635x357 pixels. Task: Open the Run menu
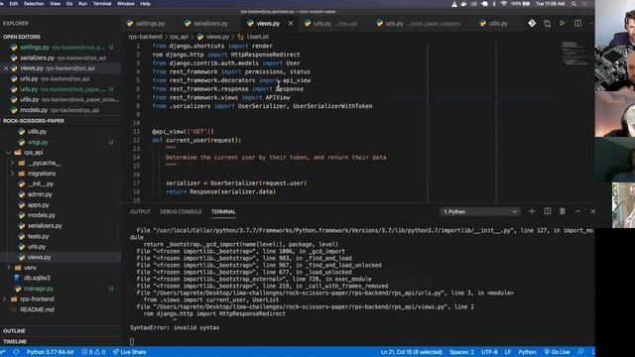82,4
